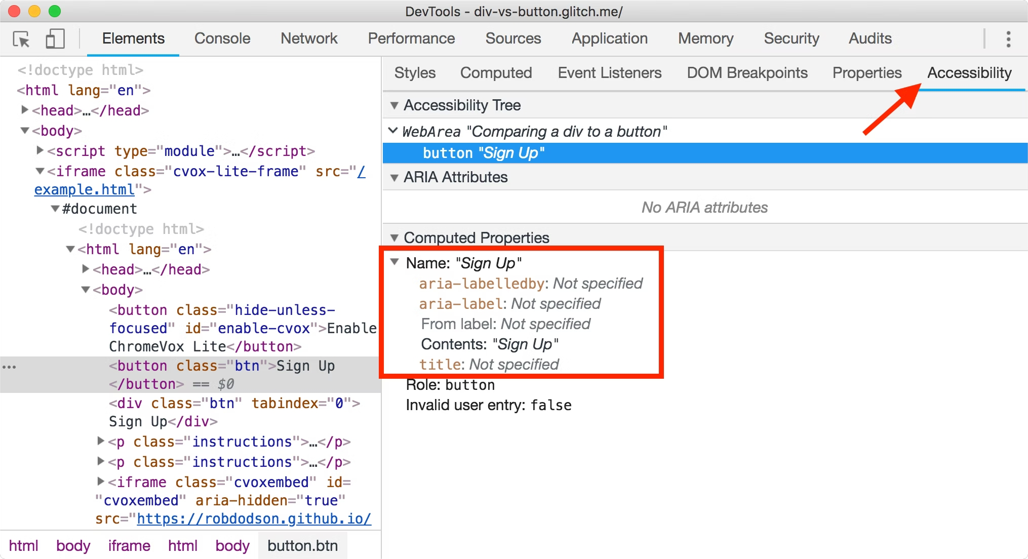Open the Console panel tab
Screen dimensions: 1028x559
tap(222, 38)
